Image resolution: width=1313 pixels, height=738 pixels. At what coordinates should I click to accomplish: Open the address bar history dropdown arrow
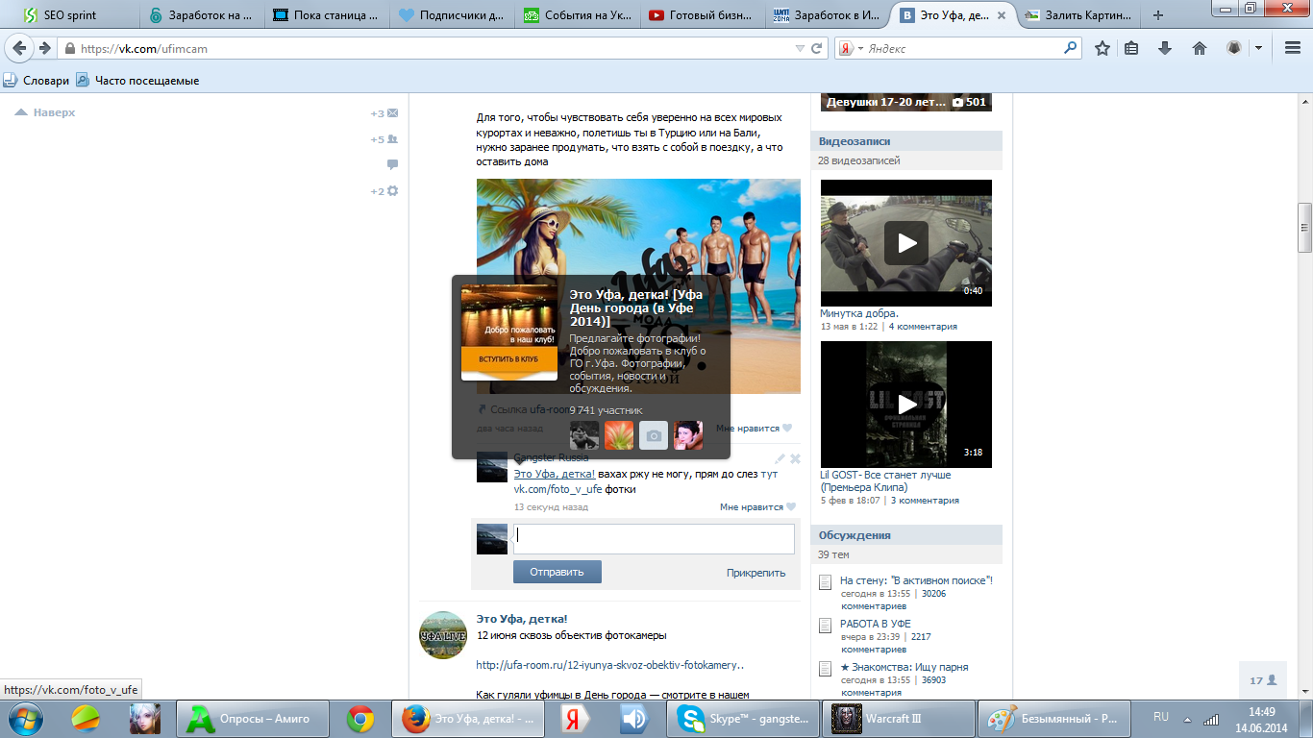pos(800,48)
